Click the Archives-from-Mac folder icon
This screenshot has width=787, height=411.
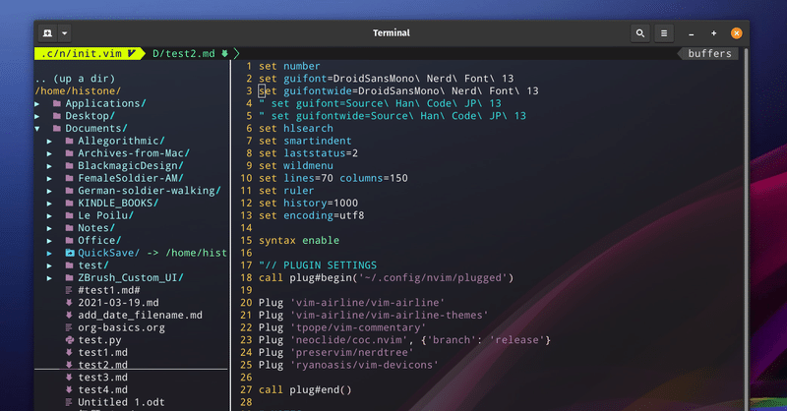69,153
